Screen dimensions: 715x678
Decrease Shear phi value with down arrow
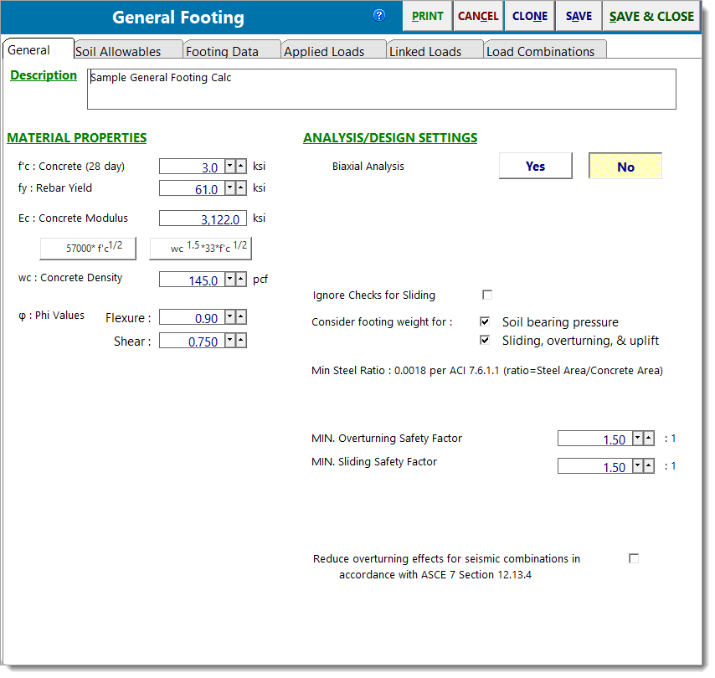230,341
